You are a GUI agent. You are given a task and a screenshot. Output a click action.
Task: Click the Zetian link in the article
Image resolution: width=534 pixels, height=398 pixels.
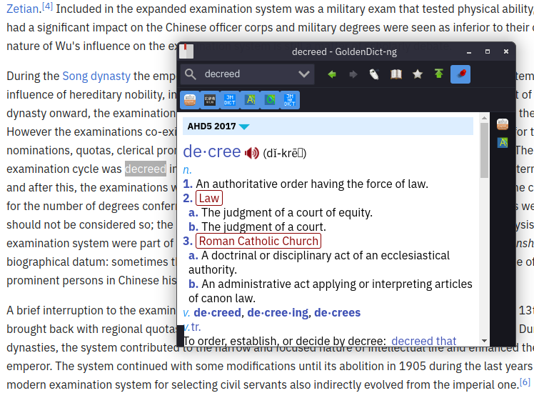(21, 9)
